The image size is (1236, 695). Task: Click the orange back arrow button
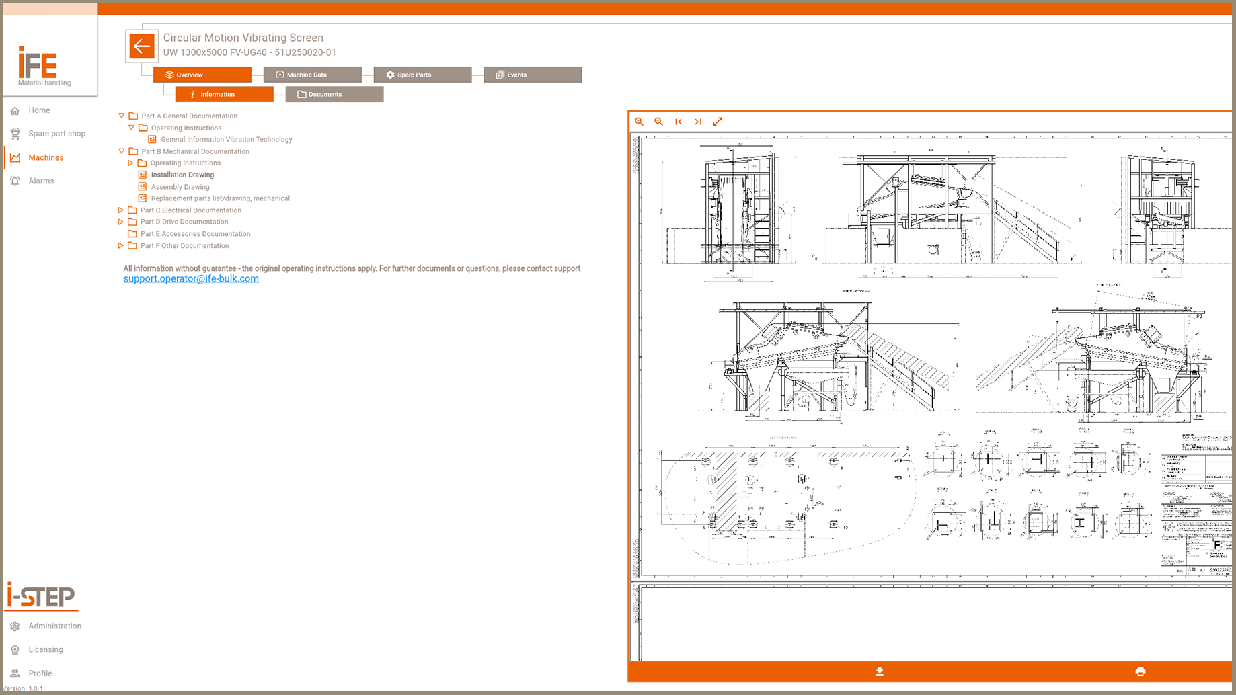tap(141, 46)
